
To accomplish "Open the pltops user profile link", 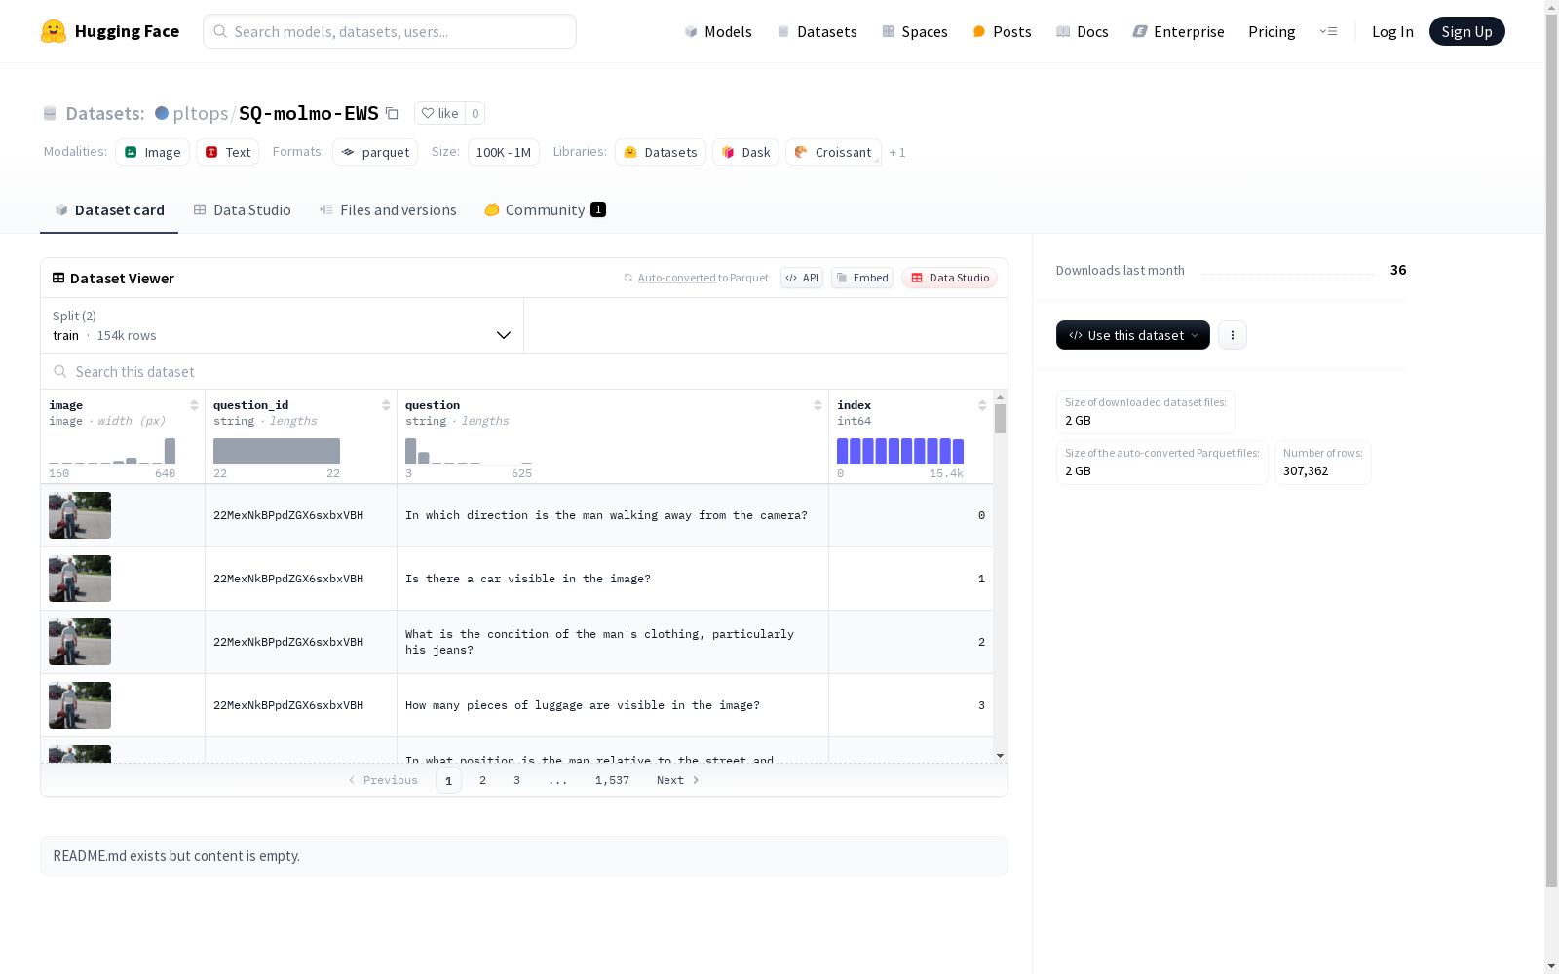I will click(x=201, y=113).
